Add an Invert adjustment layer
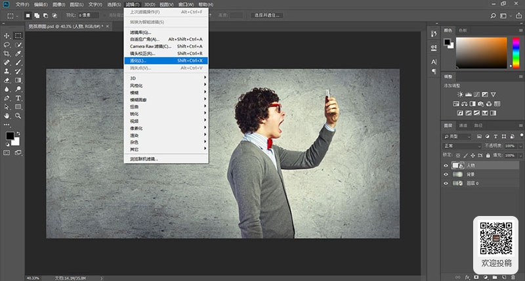The image size is (525, 281). click(461, 113)
